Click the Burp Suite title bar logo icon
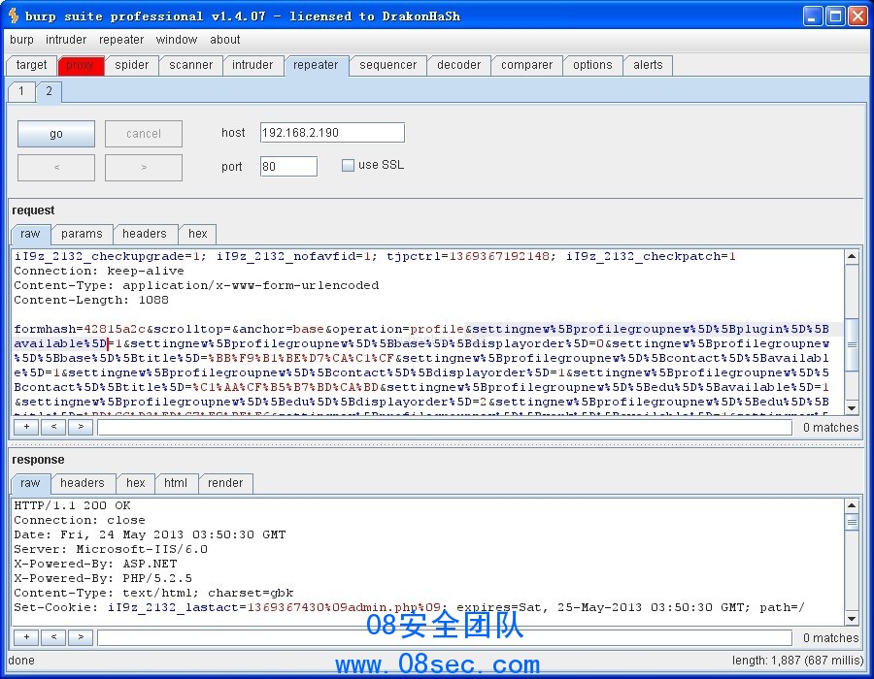Viewport: 874px width, 679px height. [x=14, y=16]
